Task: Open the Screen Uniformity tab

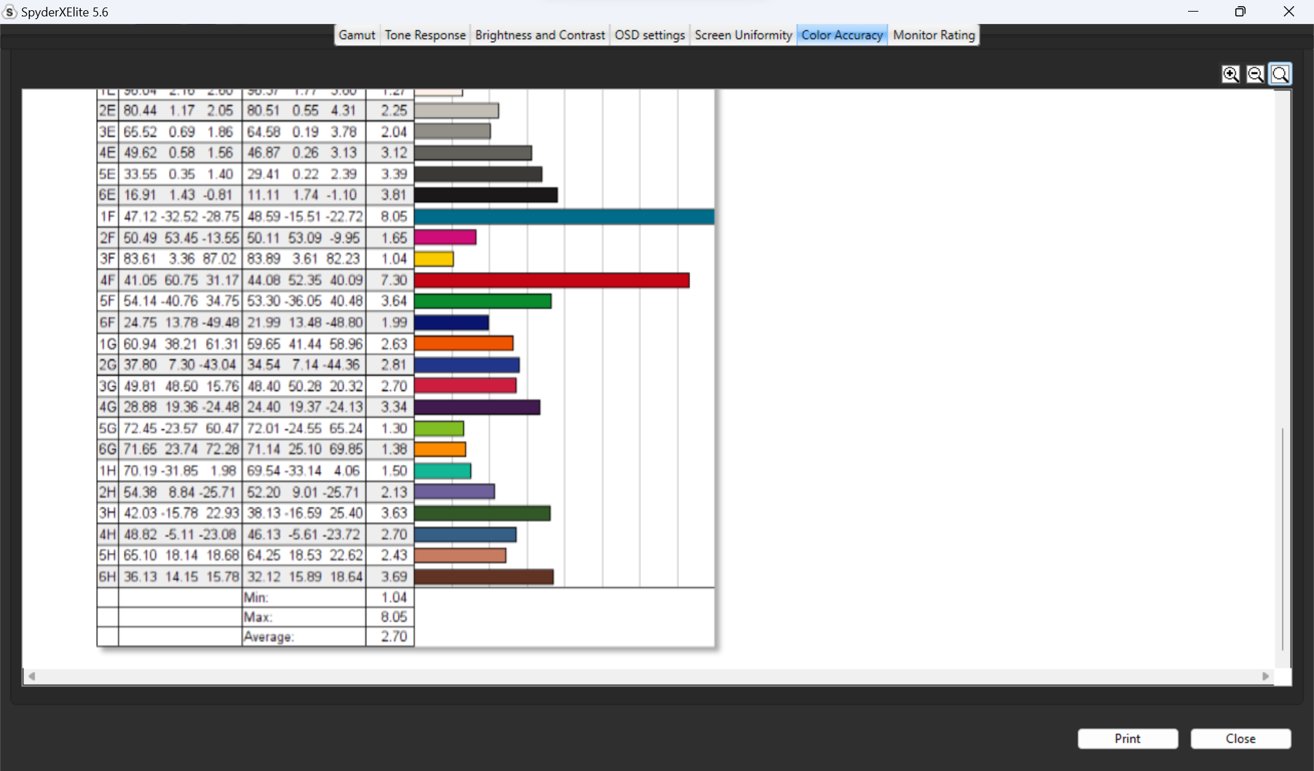Action: pos(743,35)
